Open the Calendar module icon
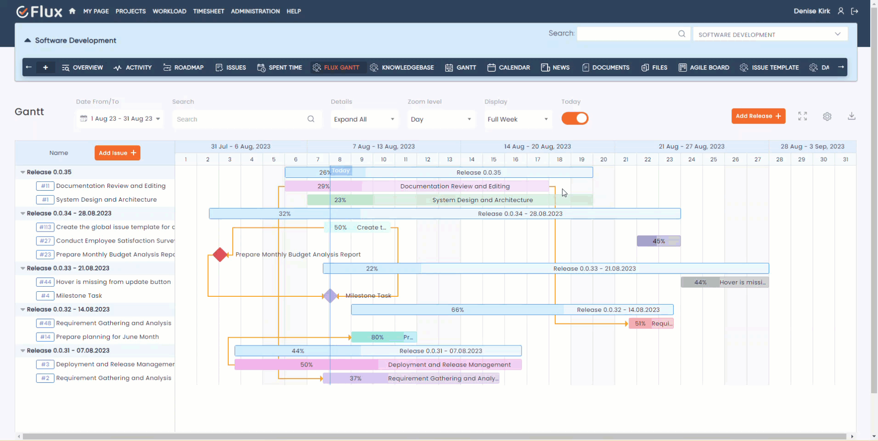Viewport: 878px width, 441px height. click(491, 68)
